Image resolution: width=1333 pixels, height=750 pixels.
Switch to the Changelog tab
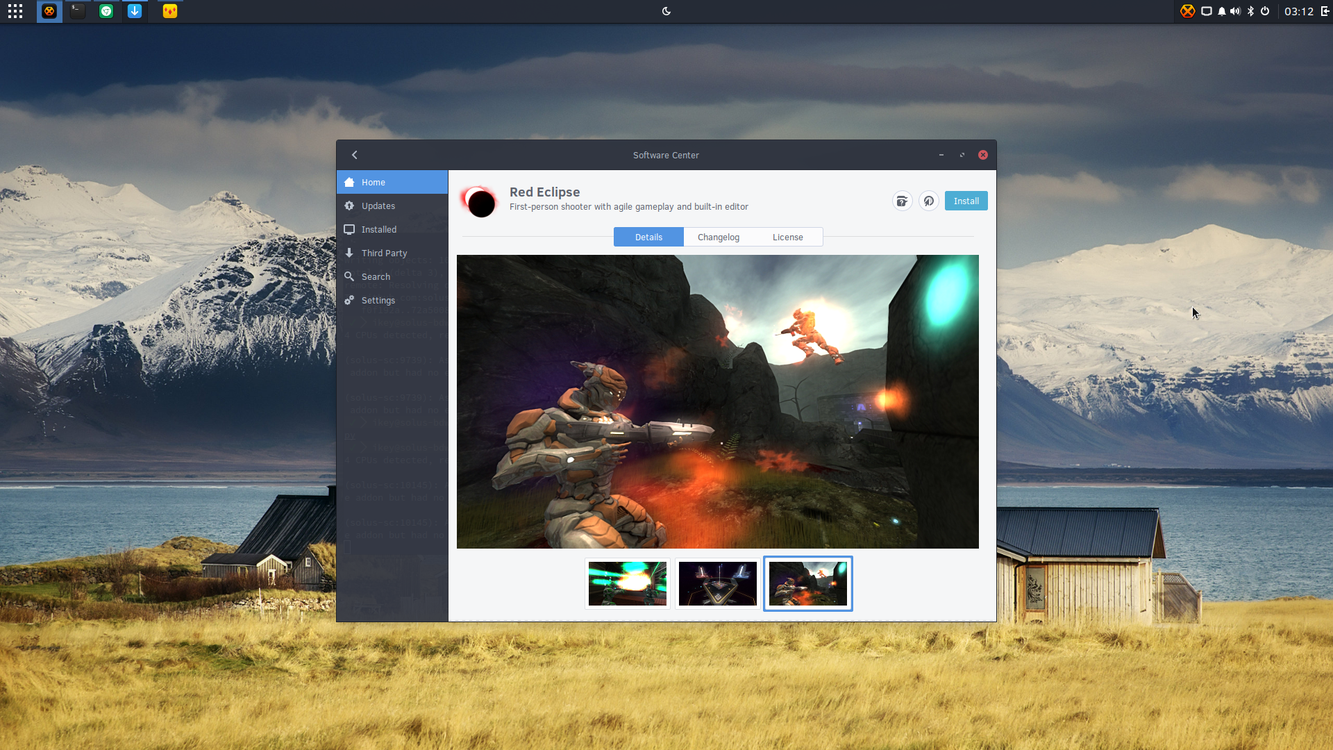[719, 237]
